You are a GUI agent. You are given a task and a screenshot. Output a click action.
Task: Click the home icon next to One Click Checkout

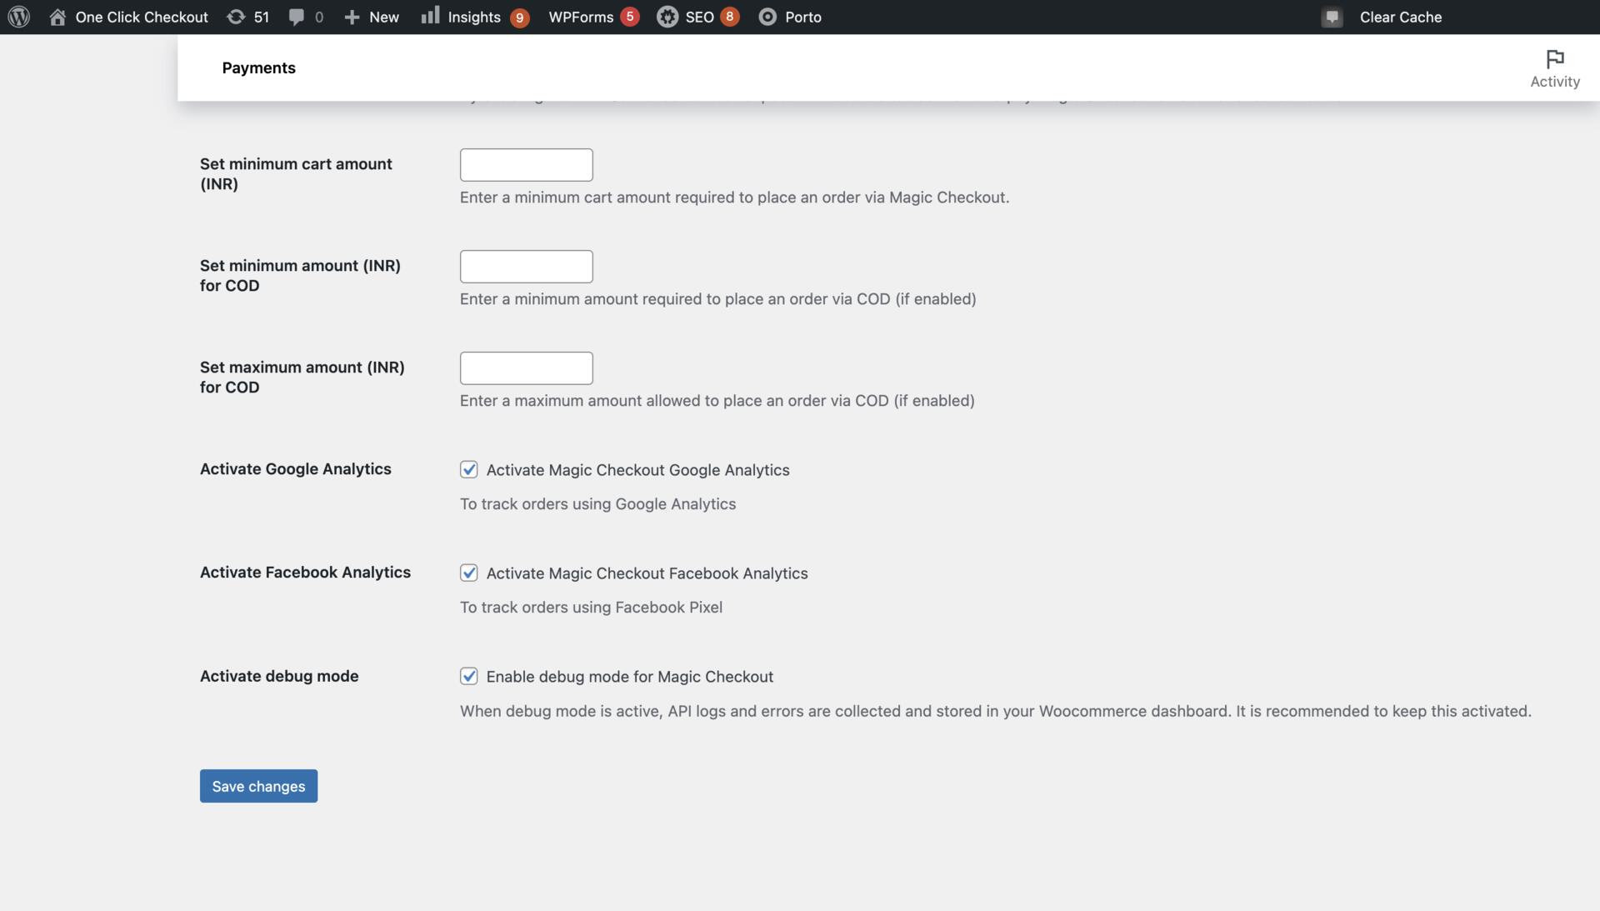click(57, 17)
